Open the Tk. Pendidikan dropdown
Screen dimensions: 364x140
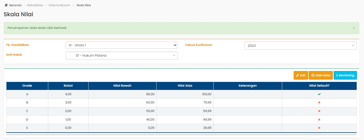tap(122, 45)
